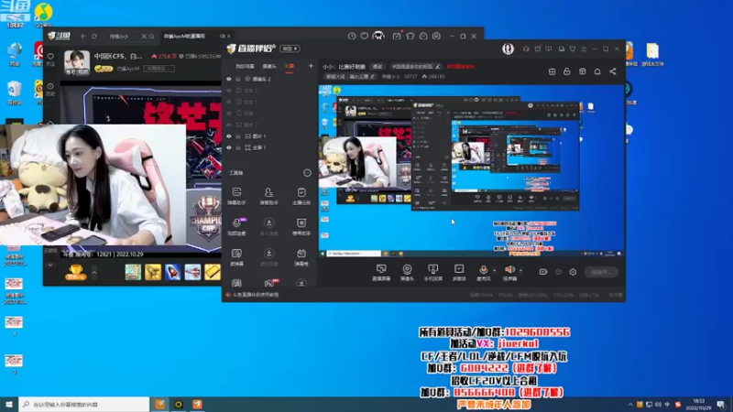The width and height of the screenshot is (733, 412).
Task: Toggle visibility of 全屏 1 source
Action: point(229,147)
